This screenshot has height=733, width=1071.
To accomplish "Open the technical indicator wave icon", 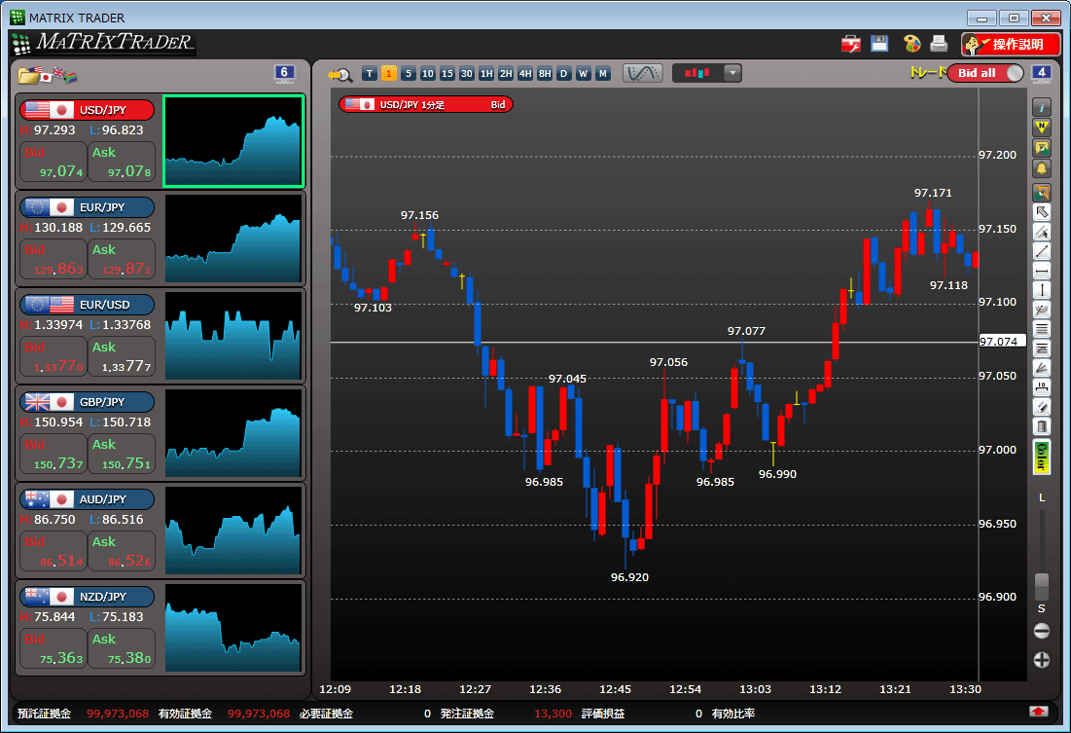I will coord(643,73).
